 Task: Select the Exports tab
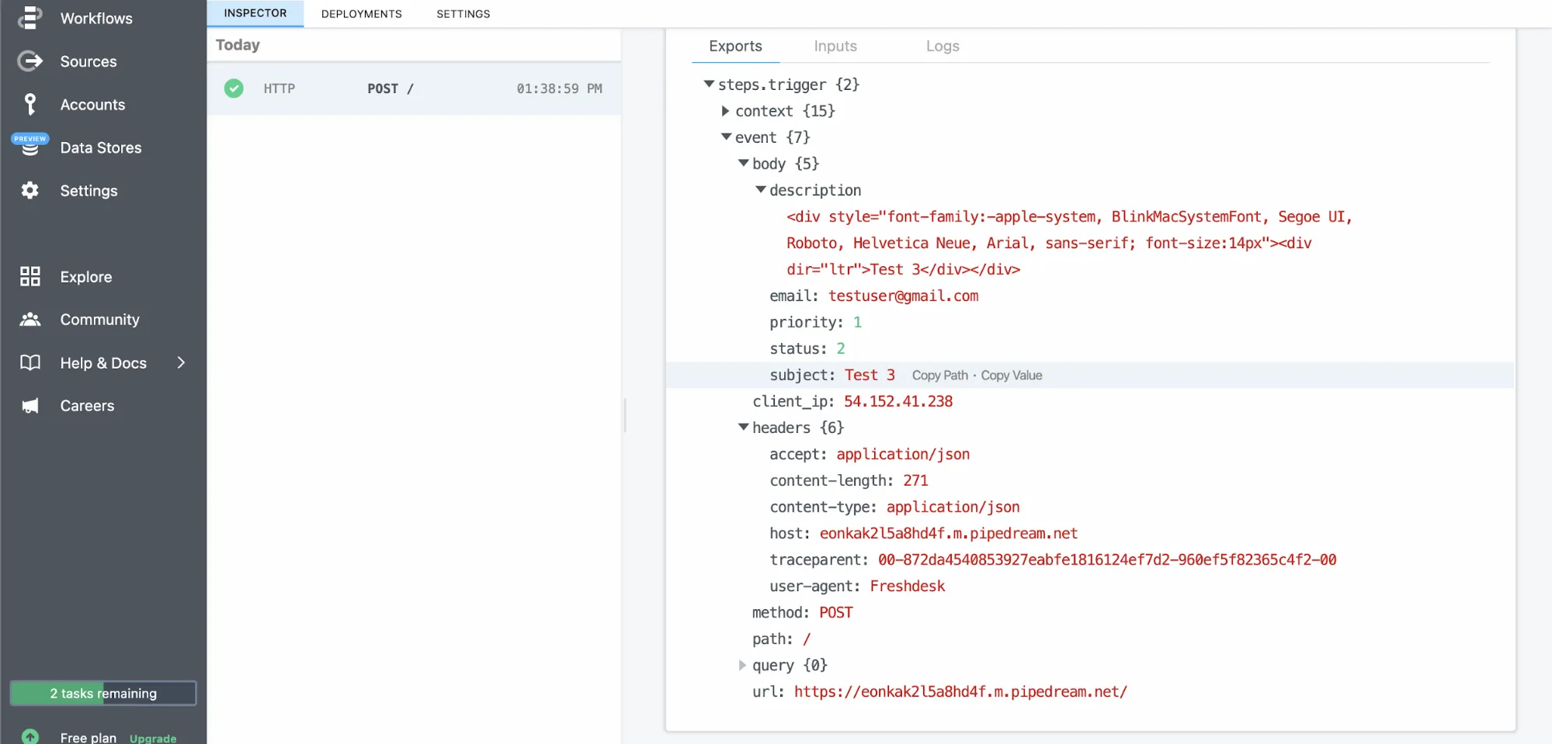[735, 46]
